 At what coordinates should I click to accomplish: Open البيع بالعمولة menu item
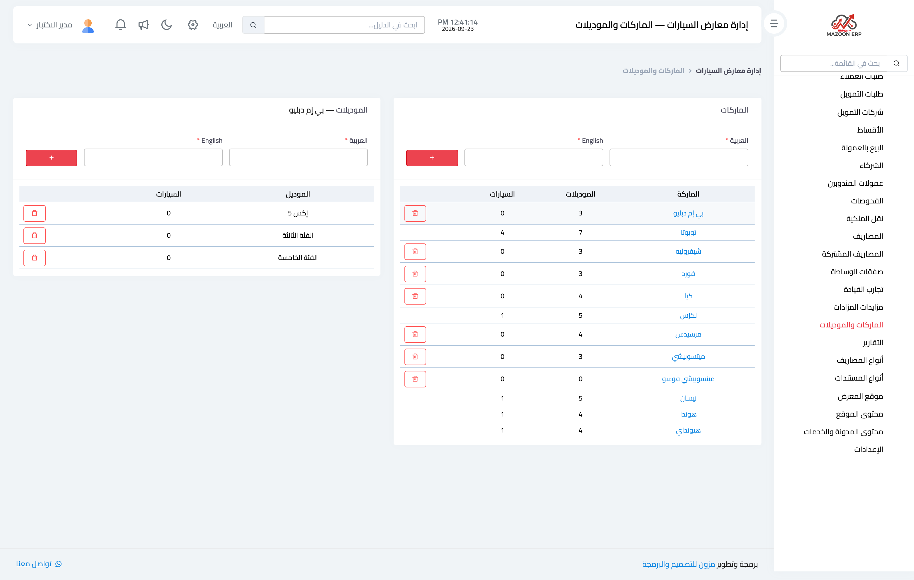point(862,148)
